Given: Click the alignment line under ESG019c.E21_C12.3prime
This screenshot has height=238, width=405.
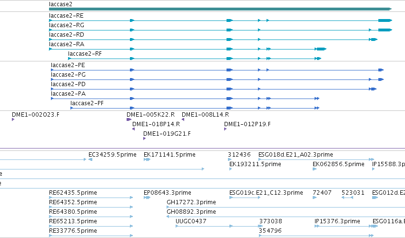Looking at the screenshot, I should tap(245, 198).
